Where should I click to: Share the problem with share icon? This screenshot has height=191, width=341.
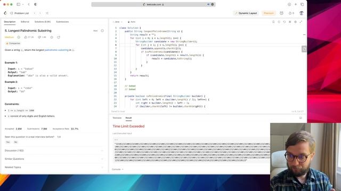(x=59, y=37)
